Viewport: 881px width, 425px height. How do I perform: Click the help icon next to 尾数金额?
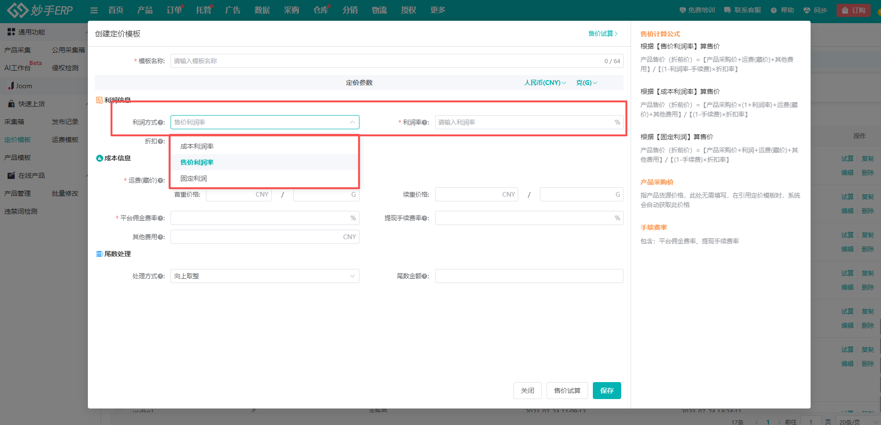[x=425, y=276]
